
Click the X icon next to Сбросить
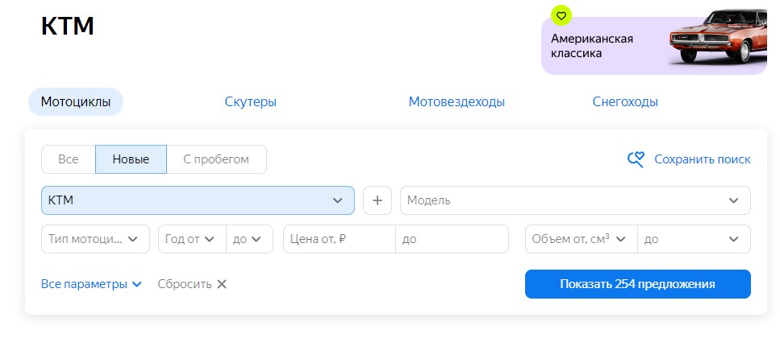pos(222,284)
